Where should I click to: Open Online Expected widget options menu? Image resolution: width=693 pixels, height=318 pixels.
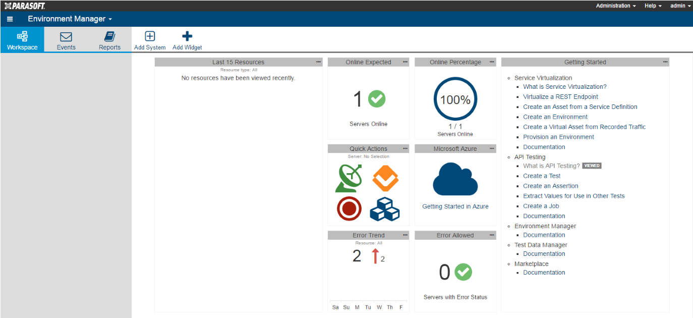[405, 62]
